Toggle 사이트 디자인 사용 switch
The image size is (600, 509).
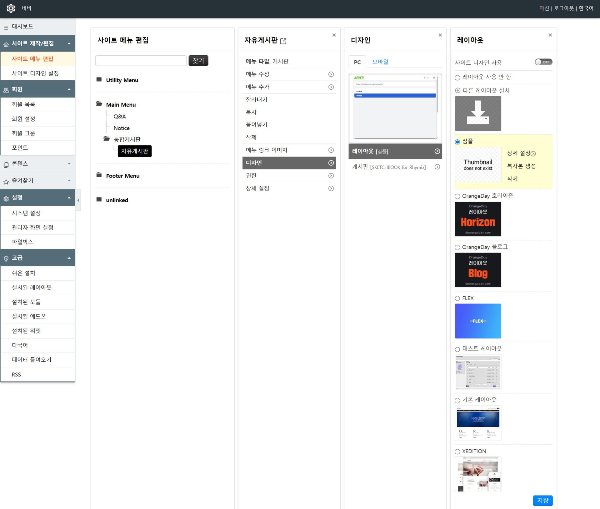(543, 62)
